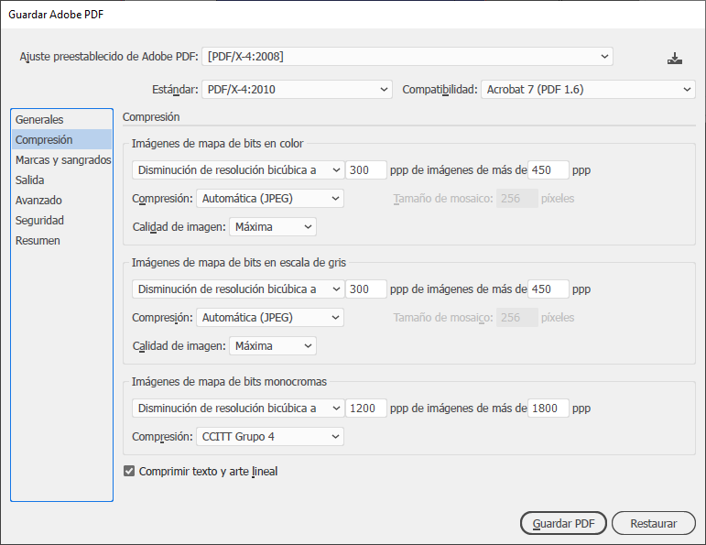
Task: Click color images 450 ppp threshold field
Action: pyautogui.click(x=549, y=169)
